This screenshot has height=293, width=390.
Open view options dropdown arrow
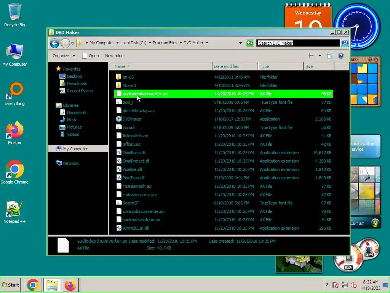tap(320, 56)
